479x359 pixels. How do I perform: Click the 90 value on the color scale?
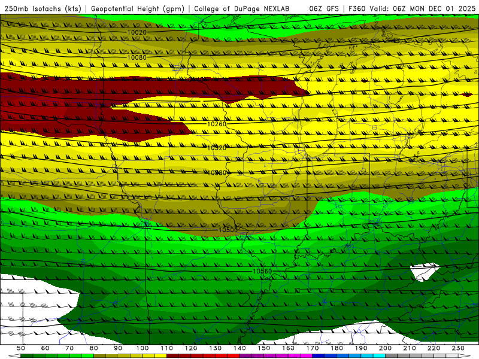[118, 348]
